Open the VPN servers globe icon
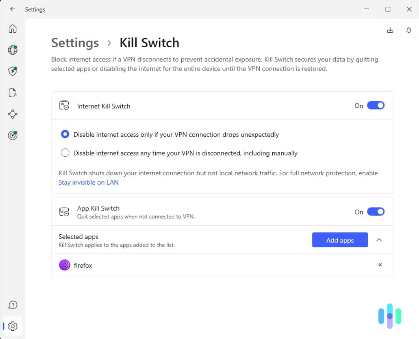Screen dimensions: 419x339 click(x=13, y=49)
